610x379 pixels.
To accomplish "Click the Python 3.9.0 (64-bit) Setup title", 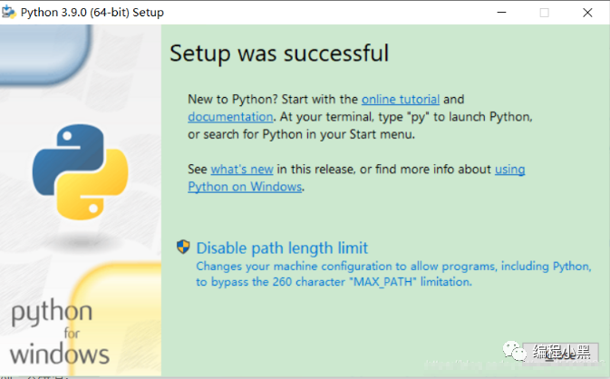I will click(92, 13).
